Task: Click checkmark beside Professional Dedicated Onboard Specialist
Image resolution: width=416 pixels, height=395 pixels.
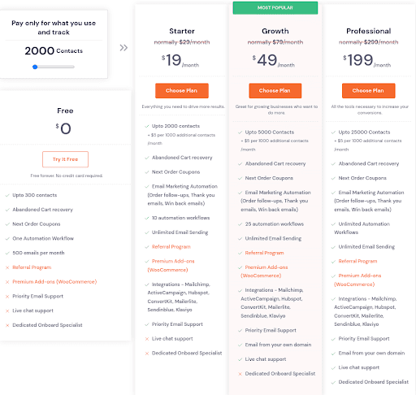Action: [x=333, y=382]
